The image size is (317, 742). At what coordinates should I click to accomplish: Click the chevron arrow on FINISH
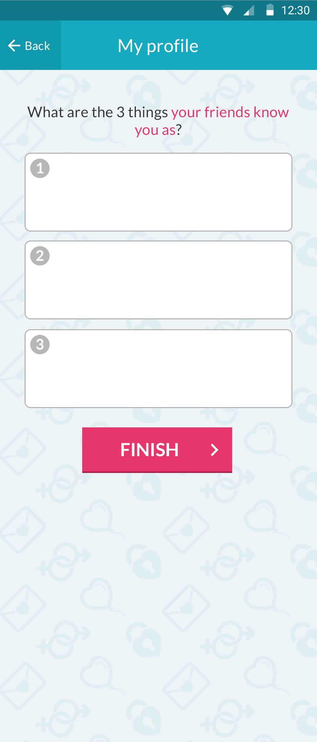215,450
